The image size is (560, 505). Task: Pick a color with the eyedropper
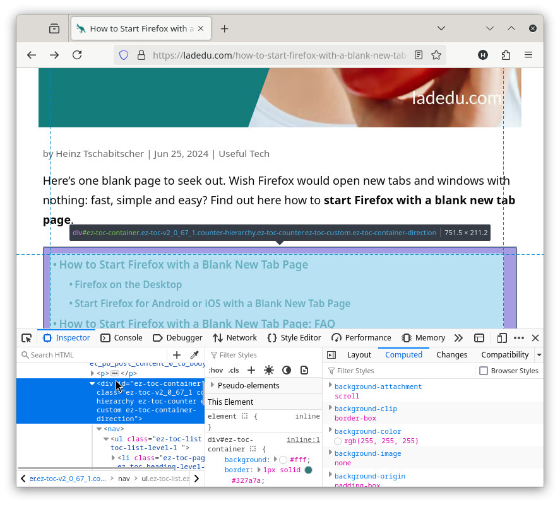pyautogui.click(x=194, y=355)
